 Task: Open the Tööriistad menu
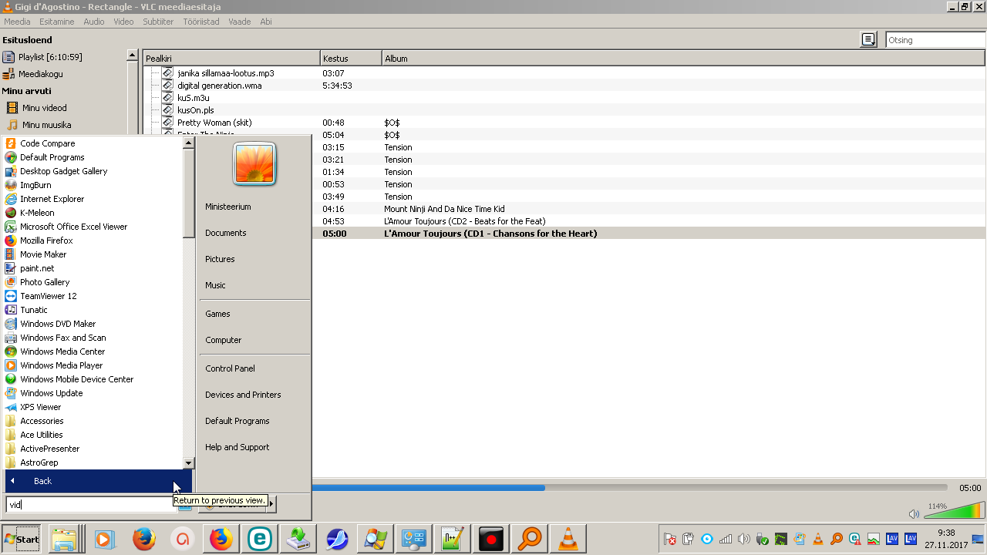tap(201, 22)
